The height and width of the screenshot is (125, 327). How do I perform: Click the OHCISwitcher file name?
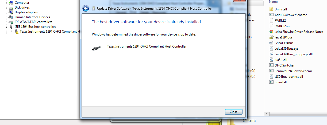pyautogui.click(x=284, y=65)
